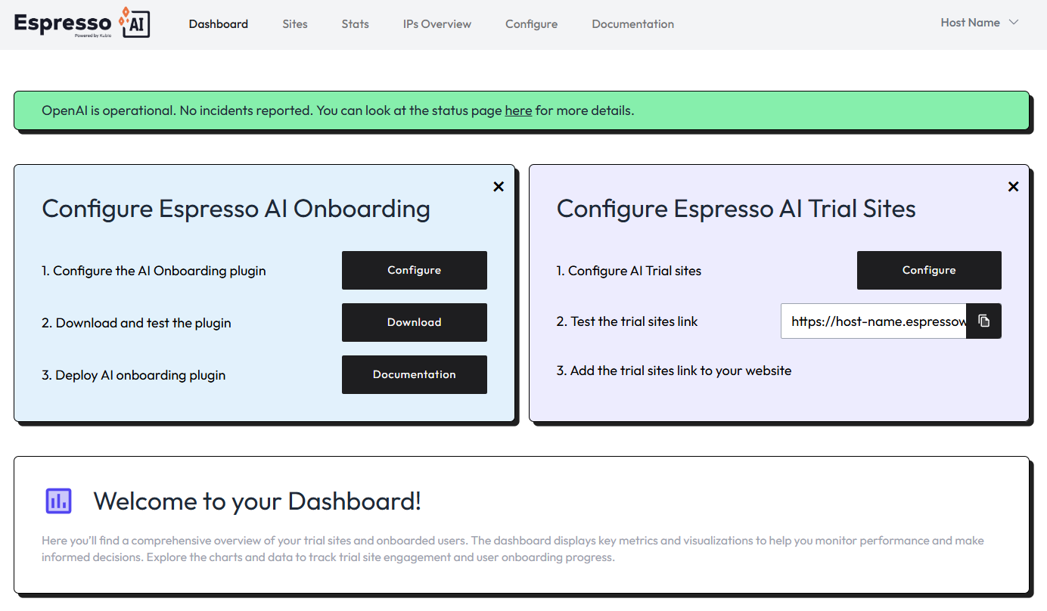Go to IPs Overview
1047x611 pixels.
point(437,23)
